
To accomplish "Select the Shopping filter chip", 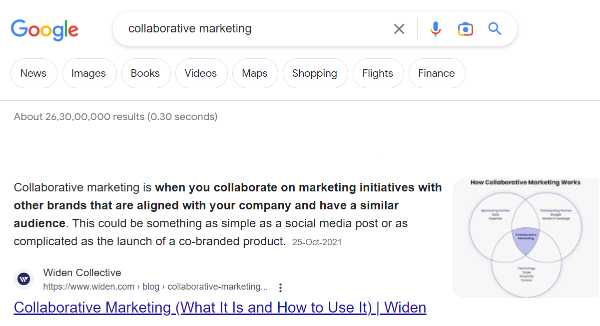I will (x=315, y=73).
